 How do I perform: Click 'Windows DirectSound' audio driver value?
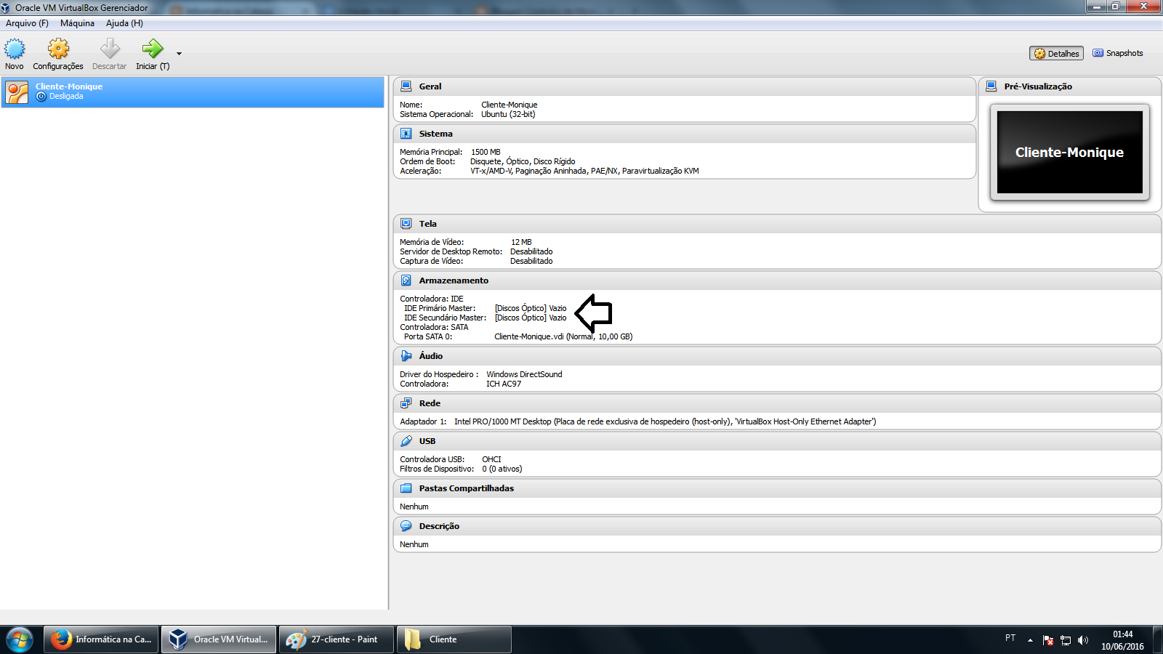(x=524, y=374)
